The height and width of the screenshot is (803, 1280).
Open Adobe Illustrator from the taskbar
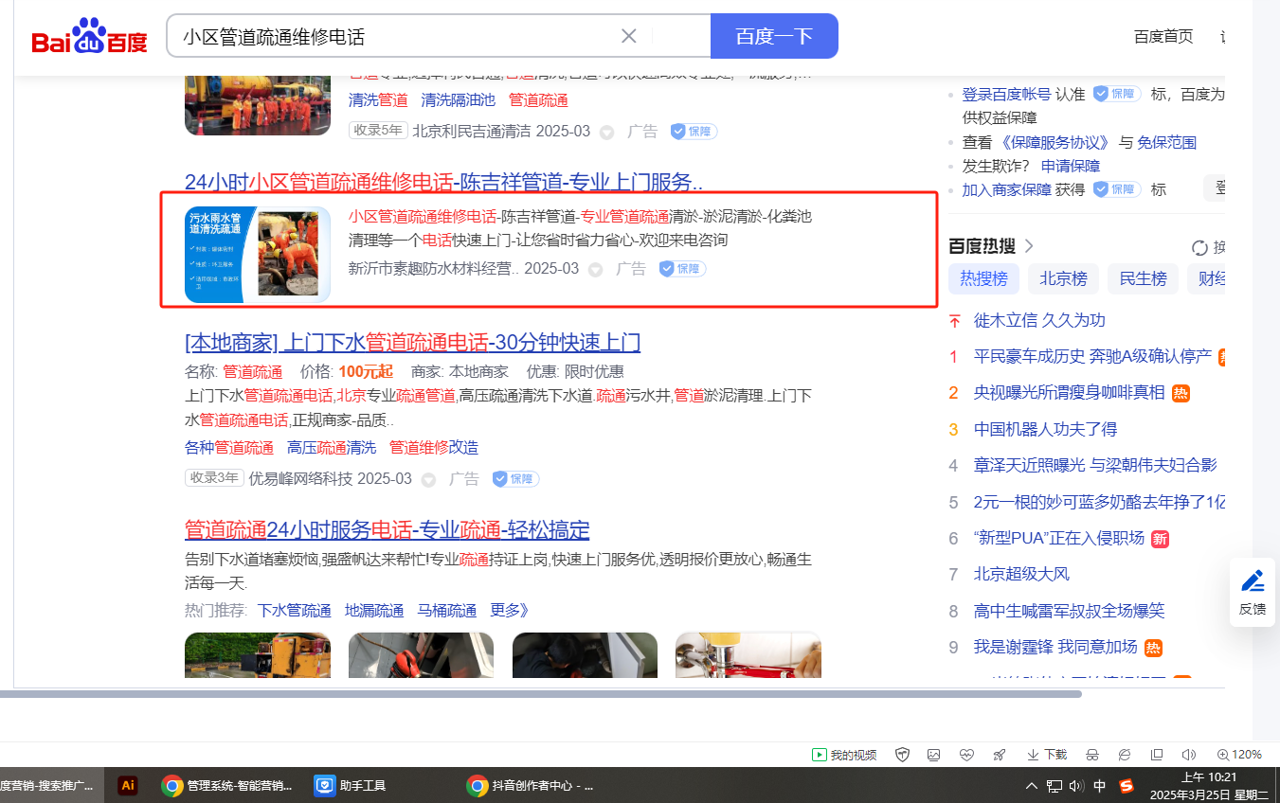(x=128, y=785)
